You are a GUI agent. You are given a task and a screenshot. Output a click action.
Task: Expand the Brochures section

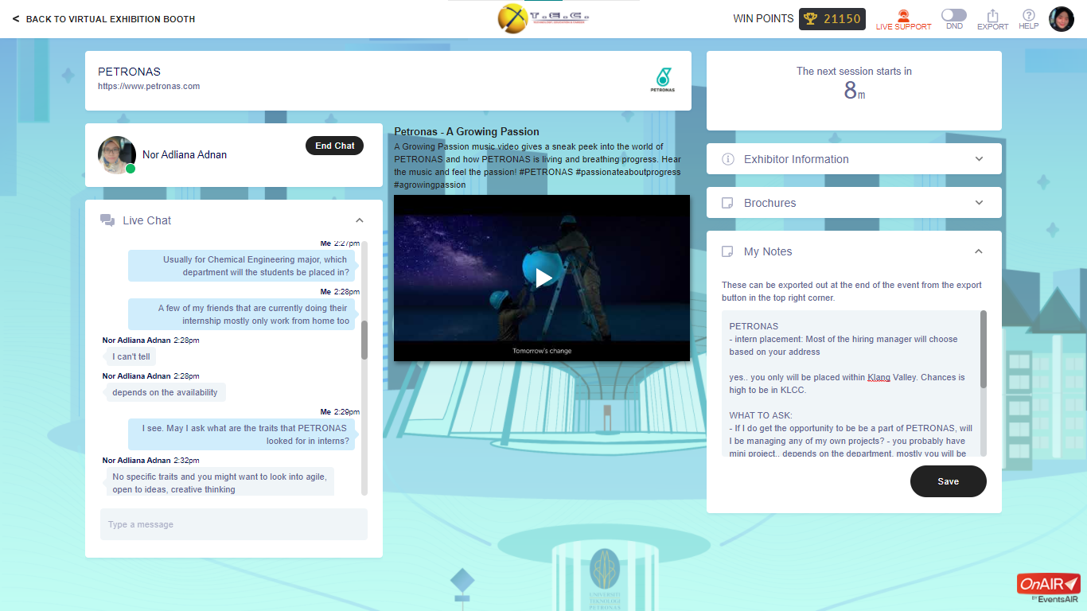[979, 203]
